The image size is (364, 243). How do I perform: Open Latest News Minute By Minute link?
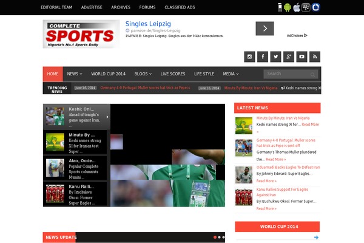[x=283, y=118]
